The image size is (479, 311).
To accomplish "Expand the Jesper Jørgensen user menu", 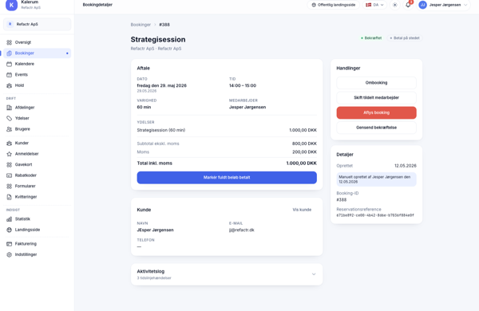I will (x=443, y=5).
